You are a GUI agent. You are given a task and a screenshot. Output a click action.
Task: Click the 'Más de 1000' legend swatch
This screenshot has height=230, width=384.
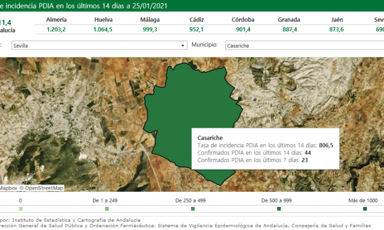pos(365,209)
